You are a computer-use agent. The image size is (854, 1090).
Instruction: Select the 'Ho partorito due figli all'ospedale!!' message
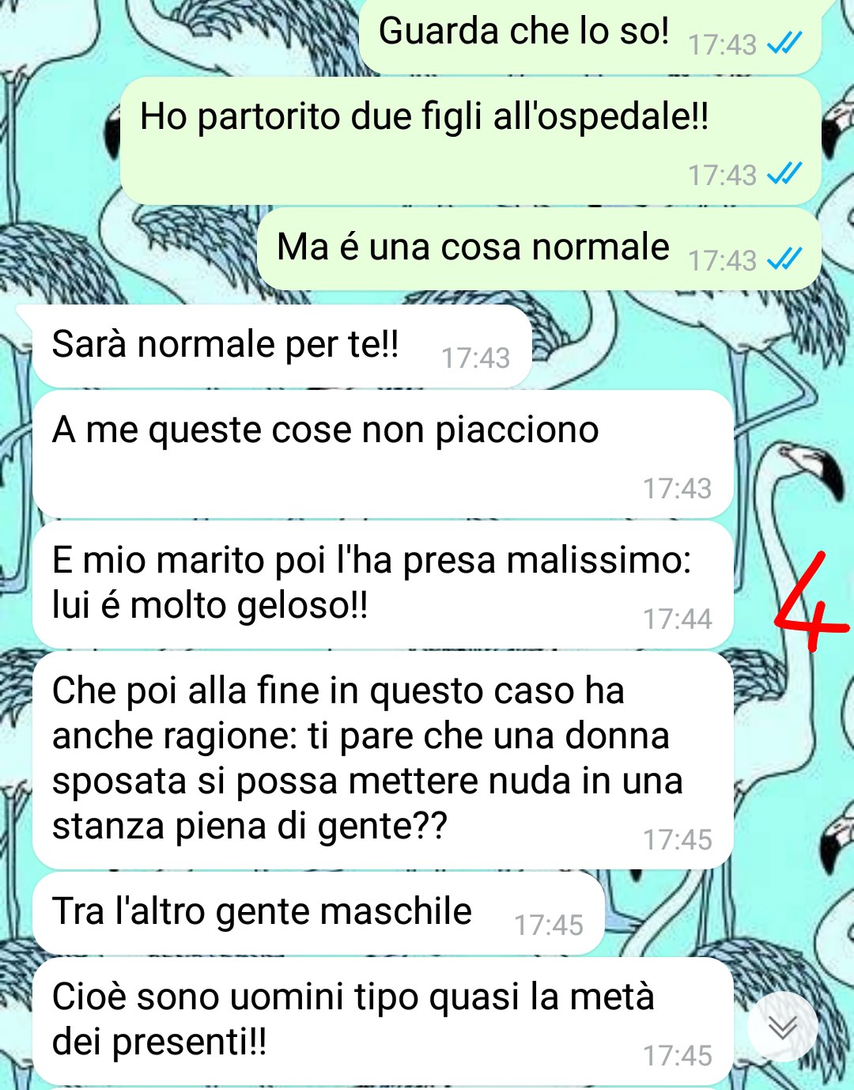[470, 141]
